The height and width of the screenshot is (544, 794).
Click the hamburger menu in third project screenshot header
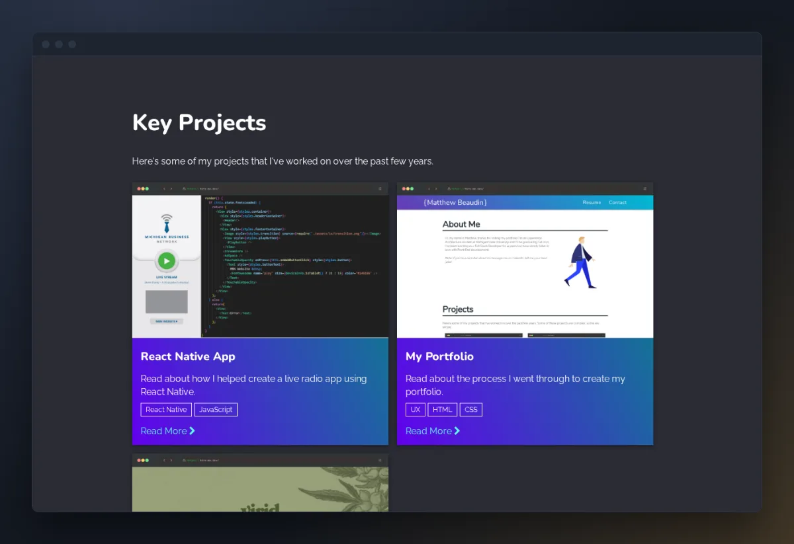[380, 460]
